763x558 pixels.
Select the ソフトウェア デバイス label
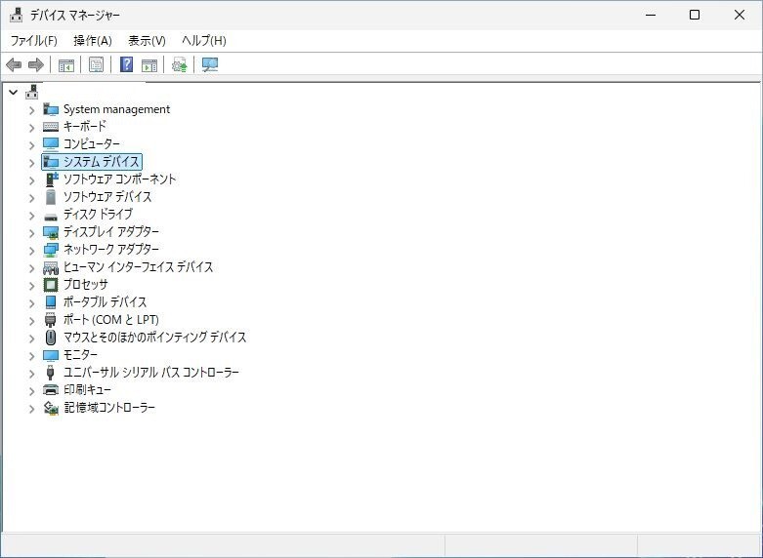click(x=107, y=197)
